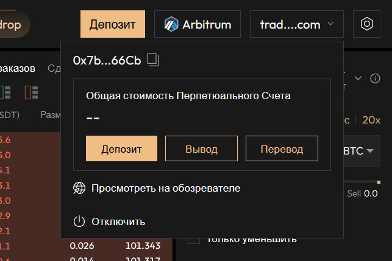392x261 pixels.
Task: Click the Arbitrum logo icon
Action: (171, 25)
